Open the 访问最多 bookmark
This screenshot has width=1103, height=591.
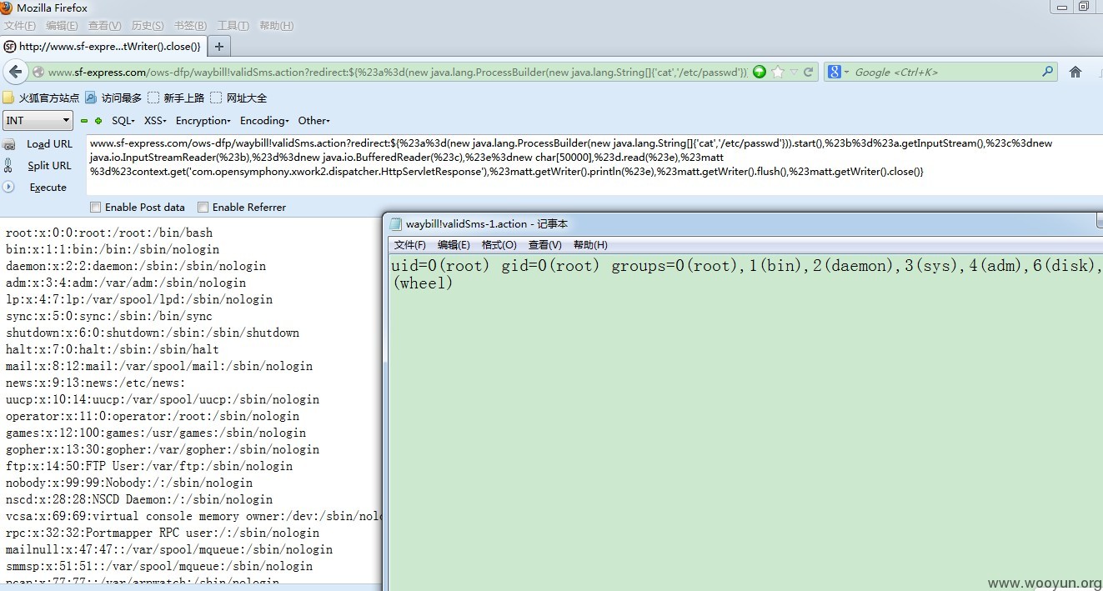coord(113,98)
